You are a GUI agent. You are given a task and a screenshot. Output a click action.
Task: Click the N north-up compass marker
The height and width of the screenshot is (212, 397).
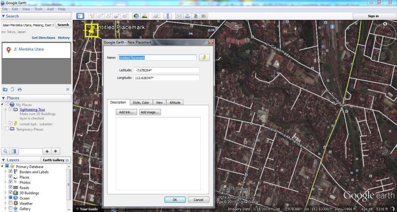385,24
